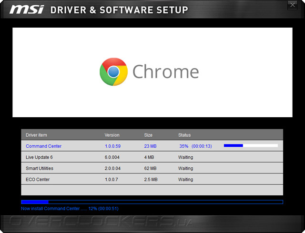This screenshot has height=233, width=305.
Task: Click version '6.0.004' cell
Action: (112, 157)
